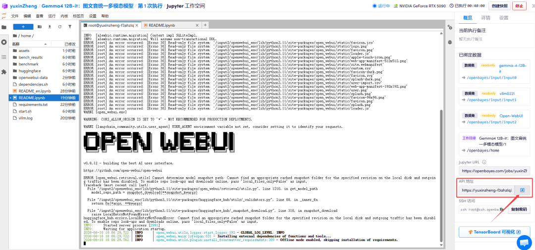Add a new tab with plus button

tap(206, 25)
